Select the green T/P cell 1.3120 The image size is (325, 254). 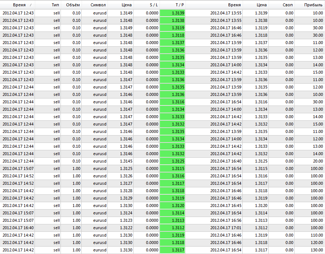pos(172,205)
